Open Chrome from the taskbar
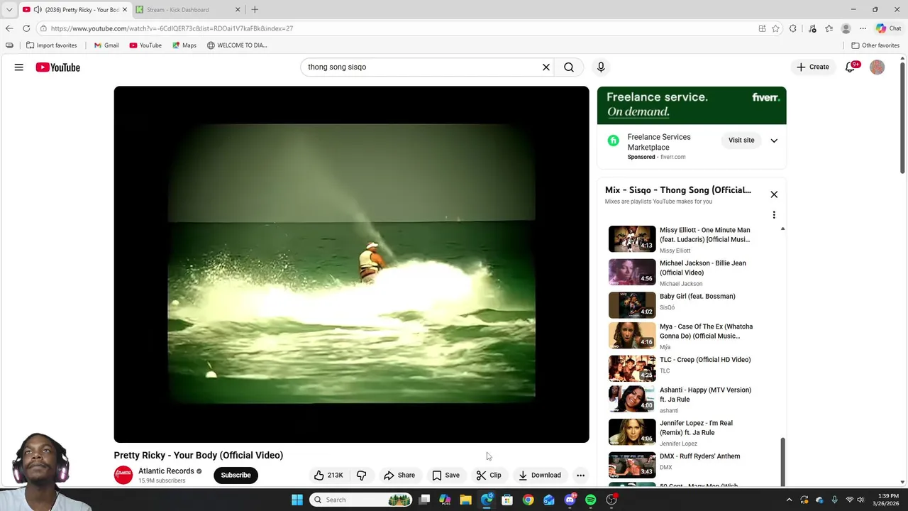Viewport: 908px width, 511px height. (x=528, y=500)
